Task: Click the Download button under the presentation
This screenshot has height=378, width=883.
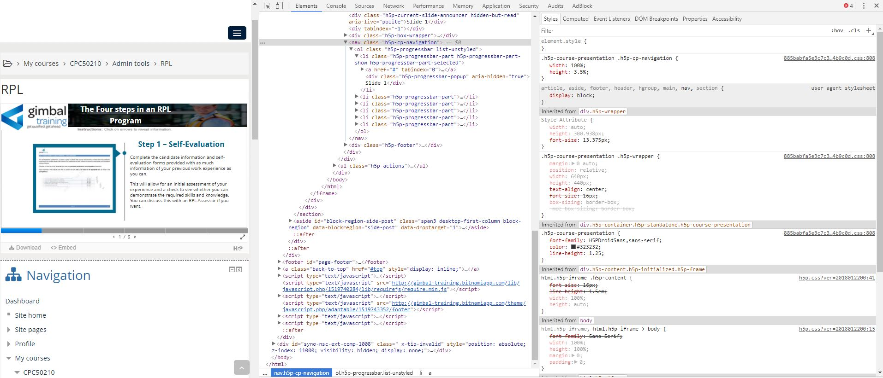Action: click(25, 248)
